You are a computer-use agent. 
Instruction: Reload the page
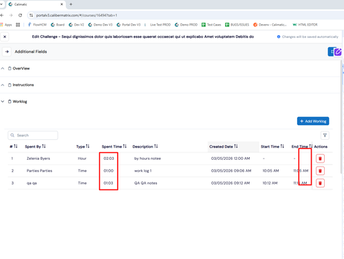(x=20, y=15)
